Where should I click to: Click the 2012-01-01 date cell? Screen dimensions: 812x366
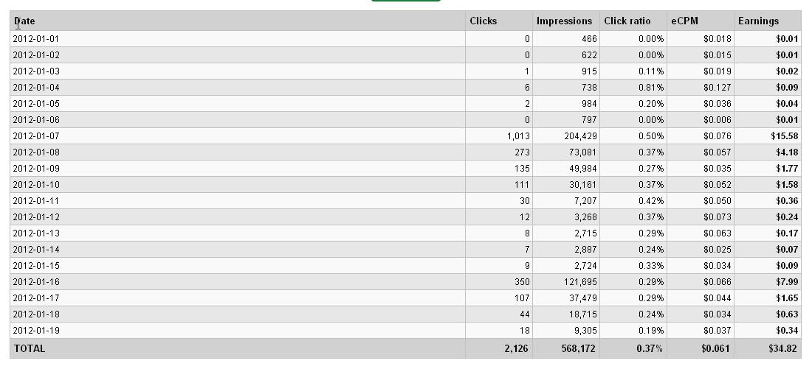[x=36, y=39]
